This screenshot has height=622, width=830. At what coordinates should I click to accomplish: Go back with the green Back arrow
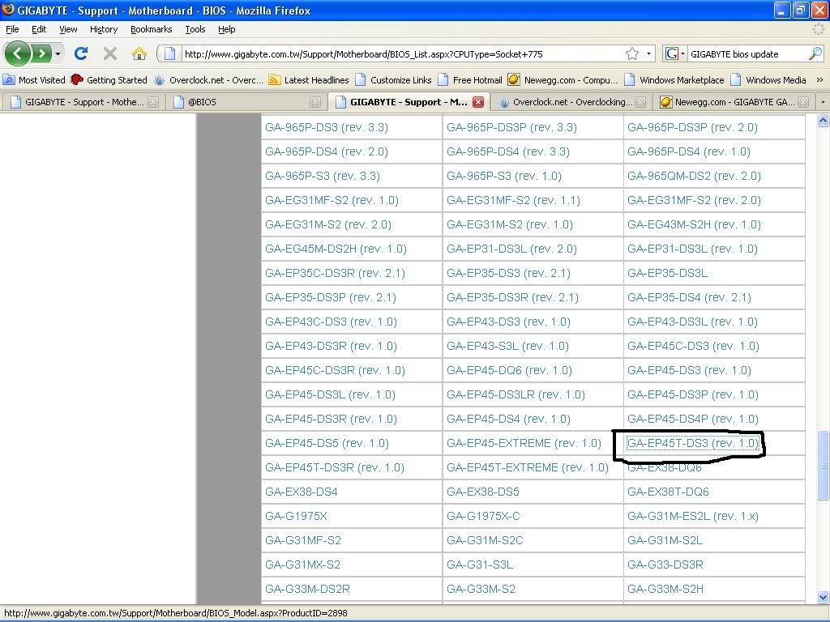coord(18,53)
